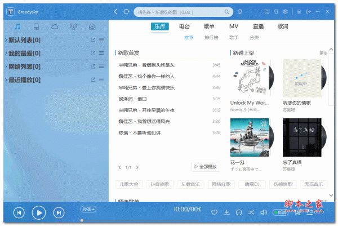Favorite the current song with heart icon
This screenshot has height=226, width=338.
(x=214, y=212)
